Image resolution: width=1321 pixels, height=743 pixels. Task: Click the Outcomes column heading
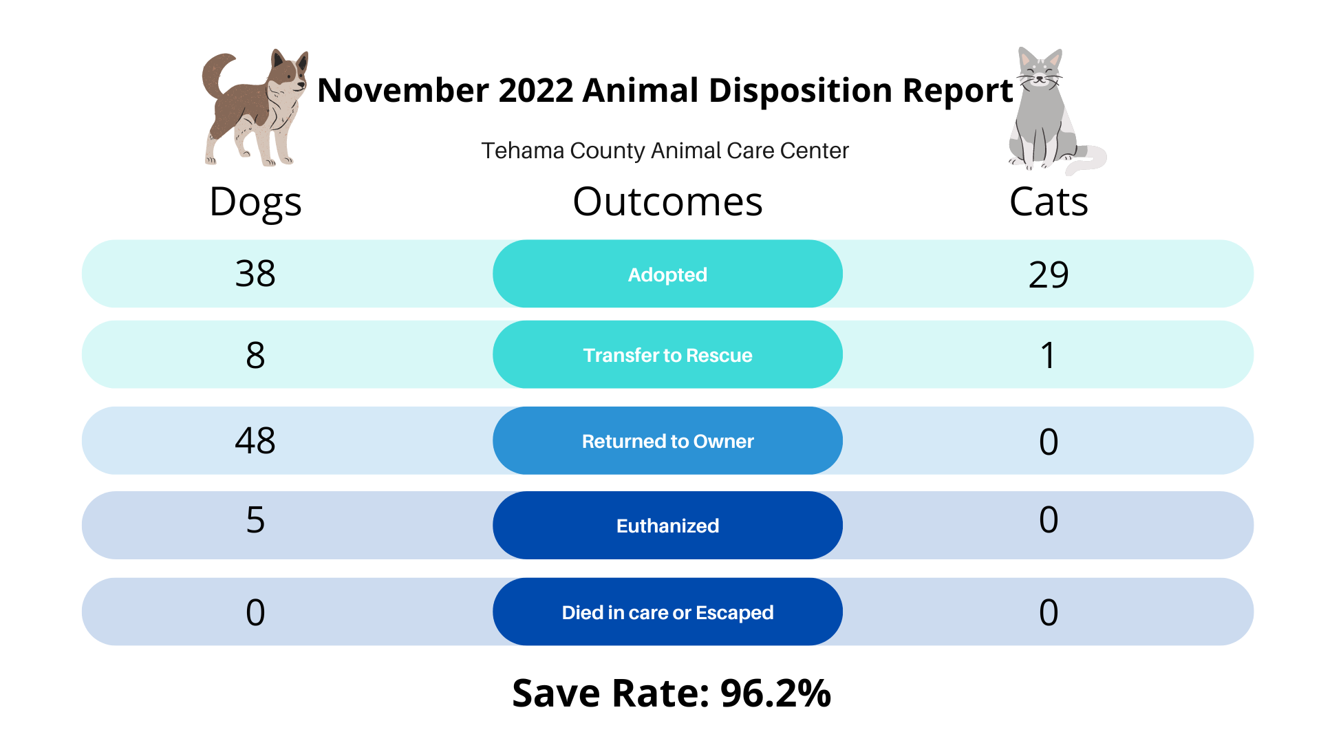(667, 202)
